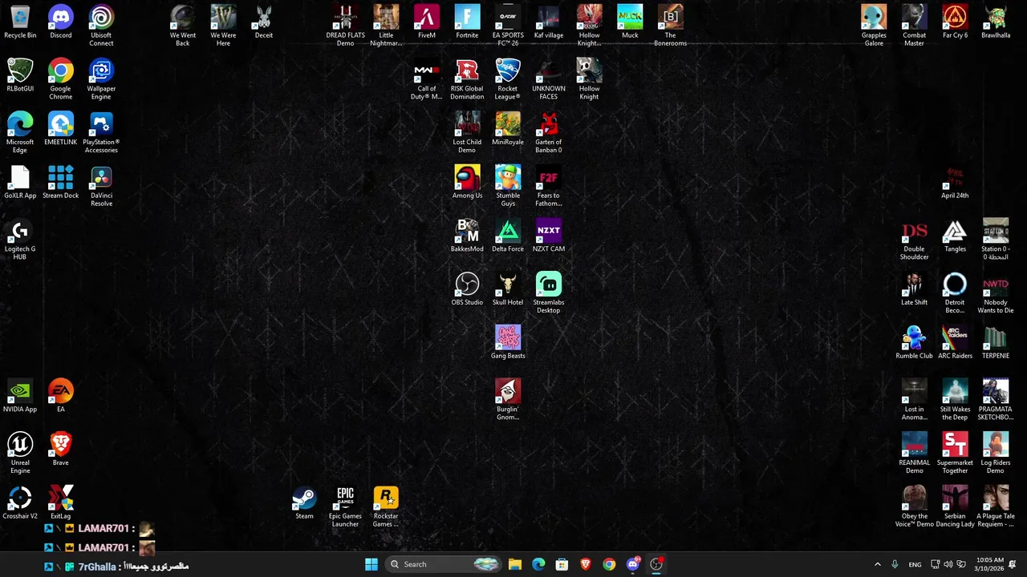Open the taskbar clock and date
This screenshot has width=1027, height=577.
[990, 564]
